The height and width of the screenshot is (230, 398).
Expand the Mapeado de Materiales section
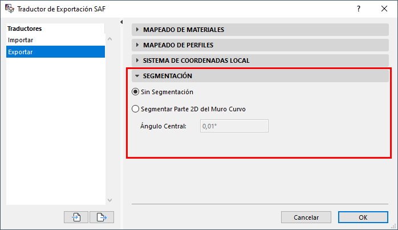click(260, 30)
